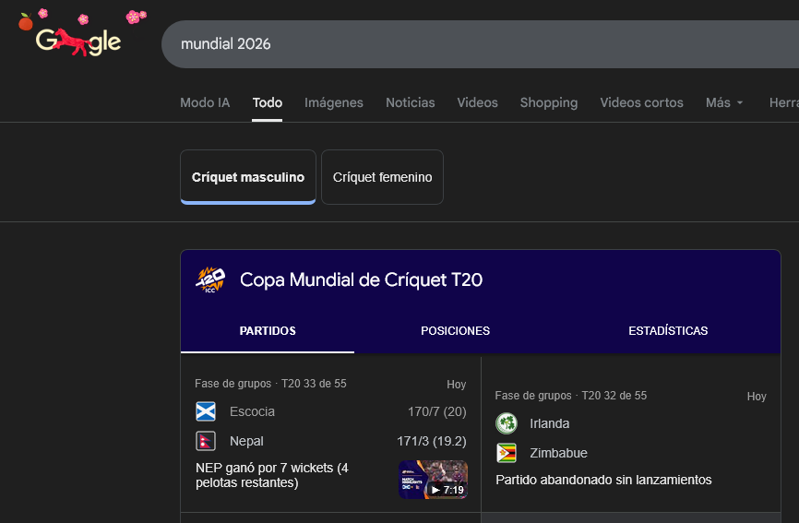
Task: Open Copa Mundial de Críquet T20 title
Action: point(362,279)
